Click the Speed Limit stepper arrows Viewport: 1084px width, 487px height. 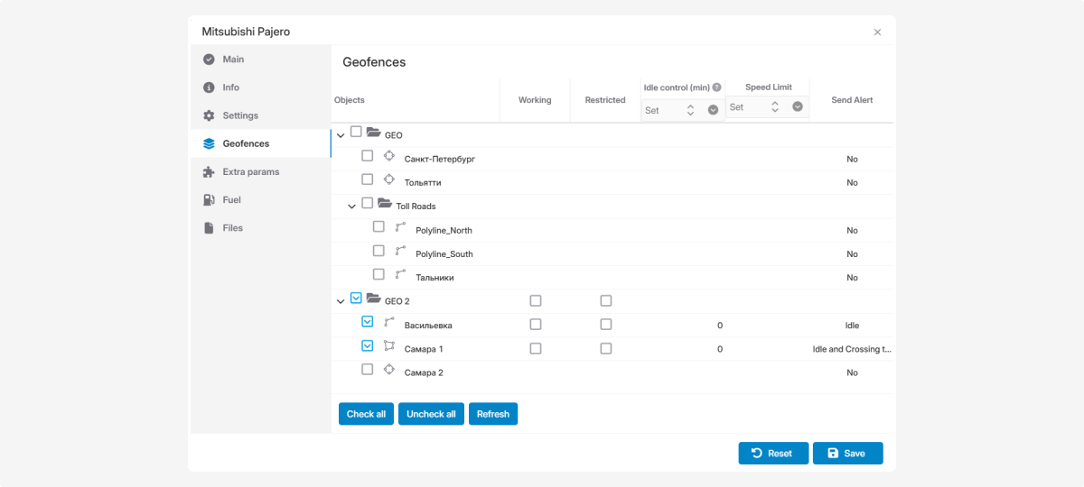774,106
